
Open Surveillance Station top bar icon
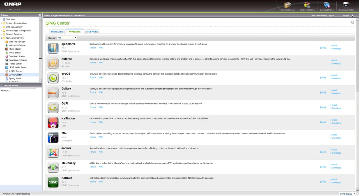346,6
